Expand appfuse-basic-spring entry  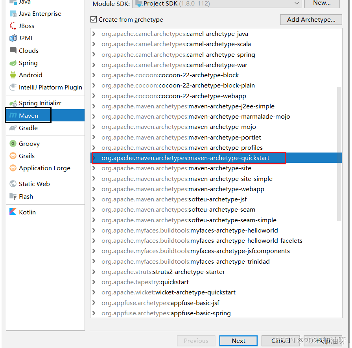(94, 313)
